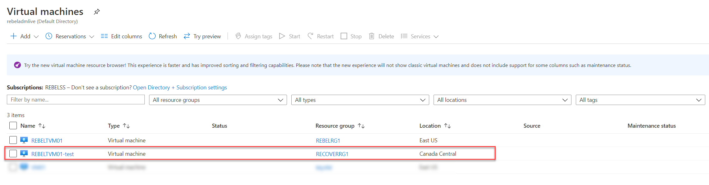709x185 pixels.
Task: Open the REBELTVM01-test virtual machine
Action: [52, 154]
